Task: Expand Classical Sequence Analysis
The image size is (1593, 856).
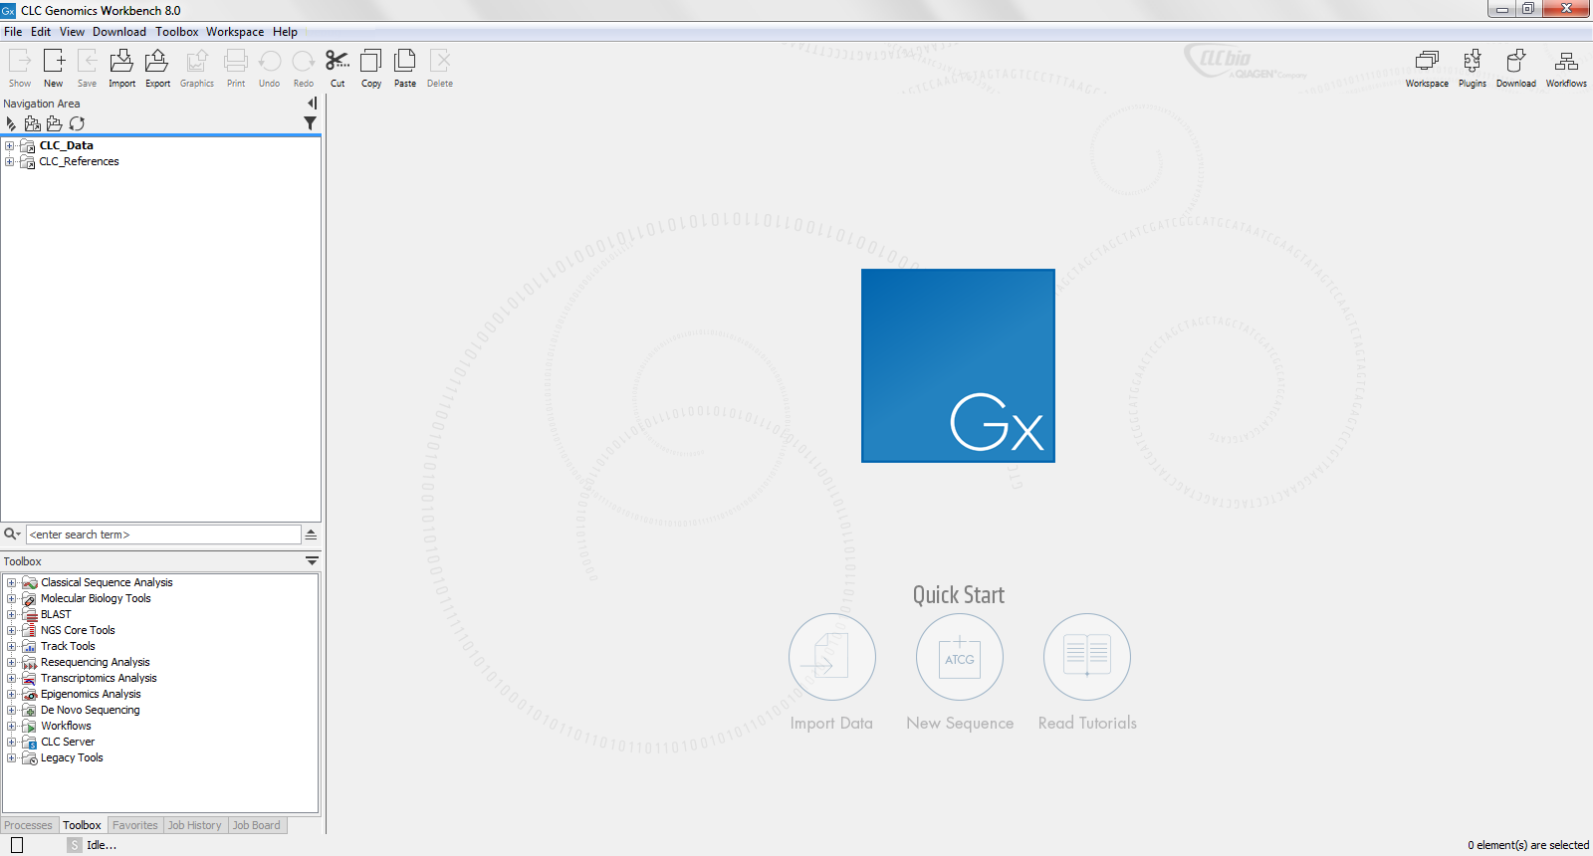Action: coord(12,582)
